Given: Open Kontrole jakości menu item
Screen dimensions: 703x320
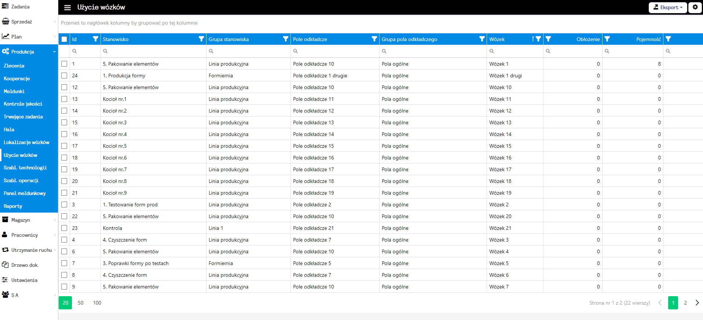Looking at the screenshot, I should (x=23, y=104).
